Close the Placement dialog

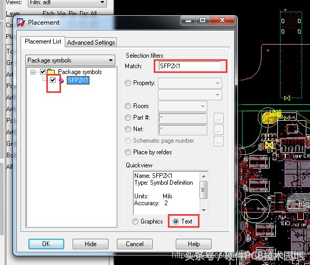pyautogui.click(x=222, y=20)
